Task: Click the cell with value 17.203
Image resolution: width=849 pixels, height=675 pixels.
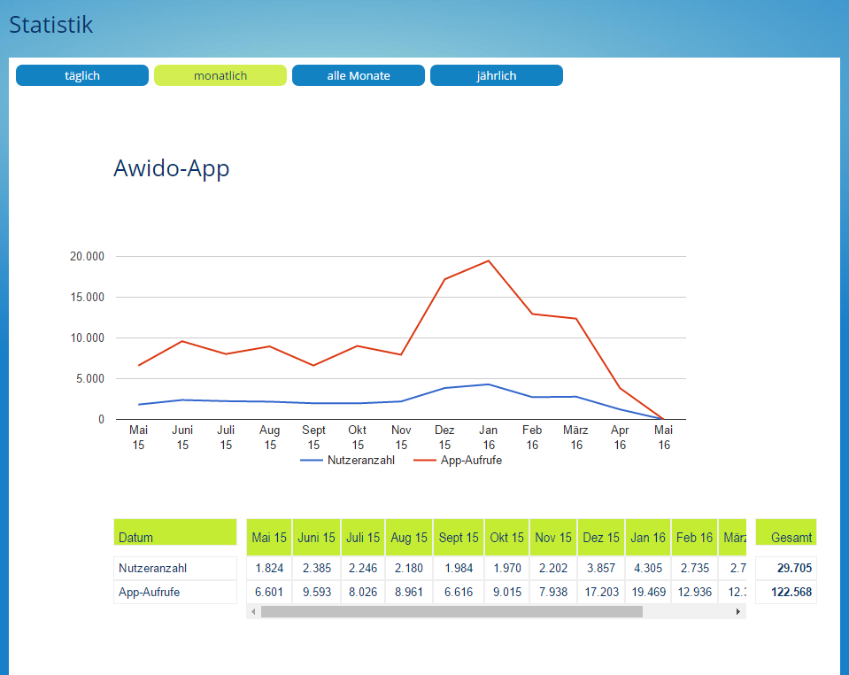Action: coord(601,592)
